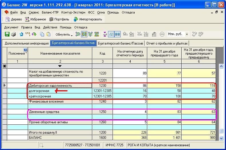Click blue help icon in Пояснения header
This screenshot has height=150, width=226.
[x=25, y=50]
